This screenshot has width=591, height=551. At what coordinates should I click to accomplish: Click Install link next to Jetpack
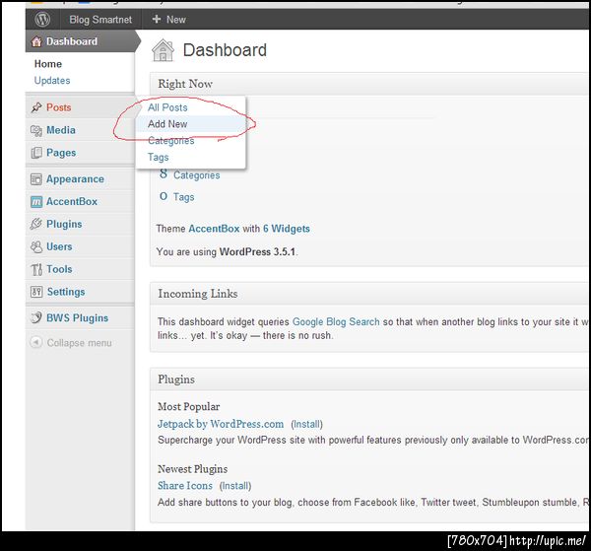click(x=306, y=424)
